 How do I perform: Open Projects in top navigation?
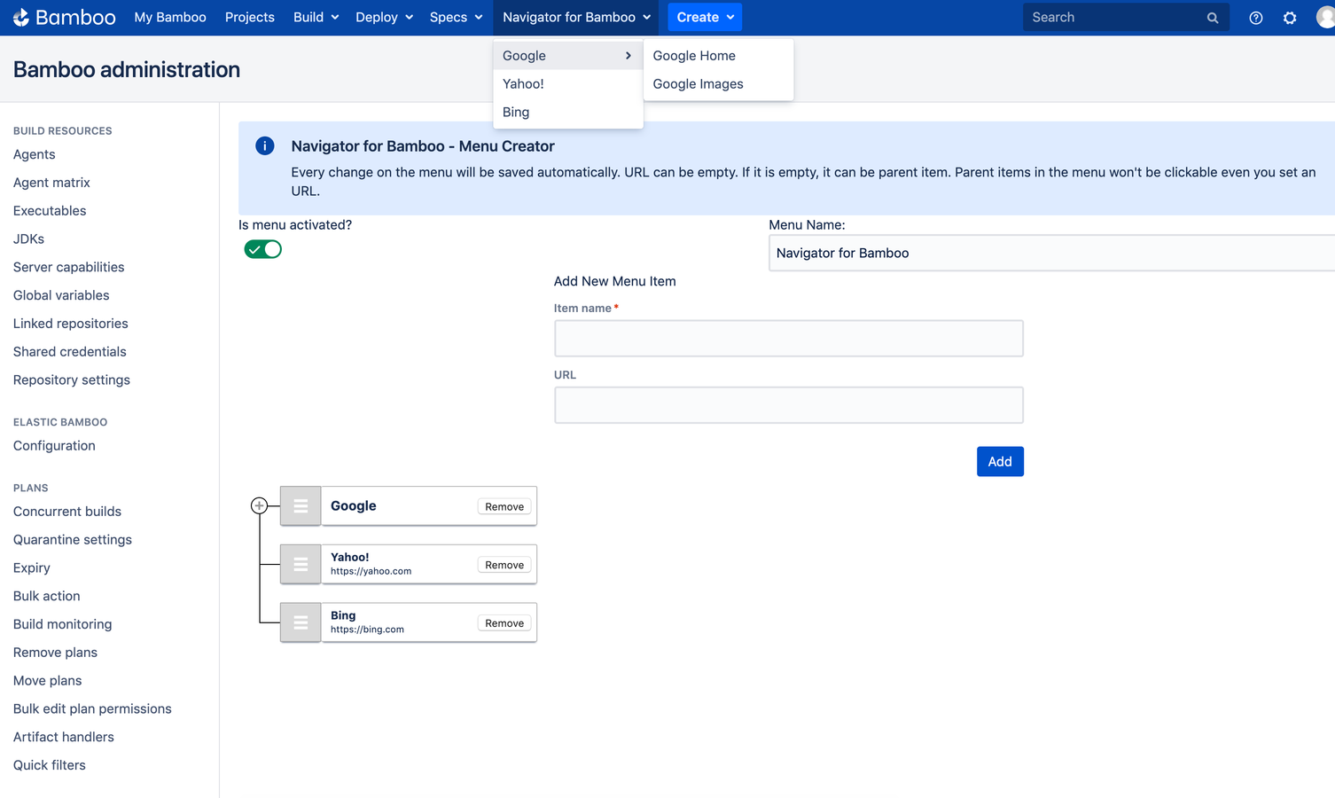pos(250,17)
